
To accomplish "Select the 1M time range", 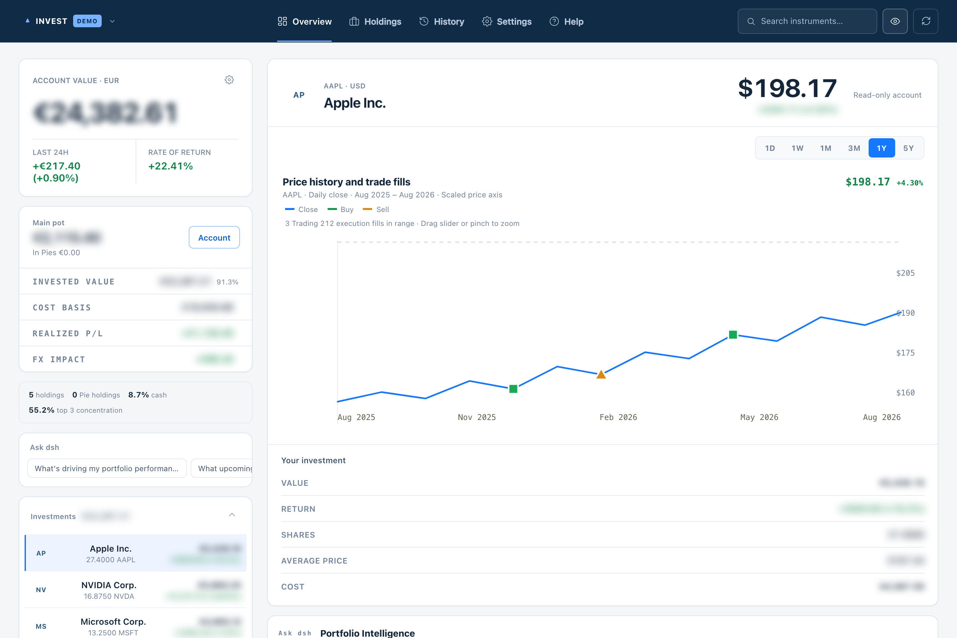I will pos(825,148).
